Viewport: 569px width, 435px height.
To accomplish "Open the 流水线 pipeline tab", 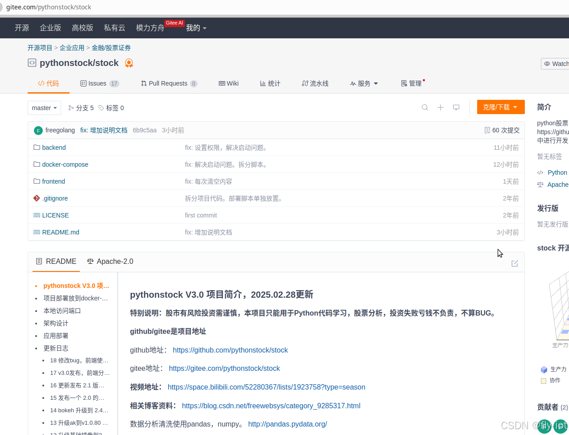I will (x=315, y=83).
